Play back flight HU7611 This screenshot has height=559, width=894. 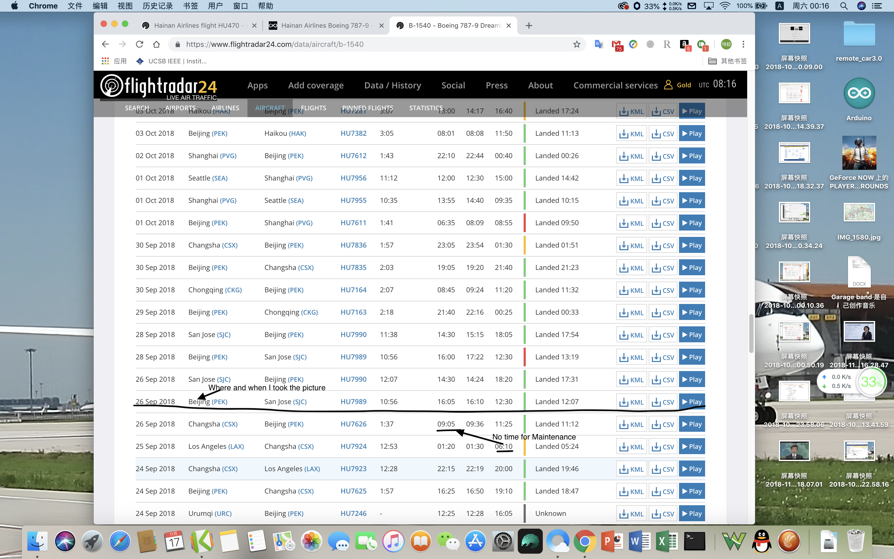point(692,223)
